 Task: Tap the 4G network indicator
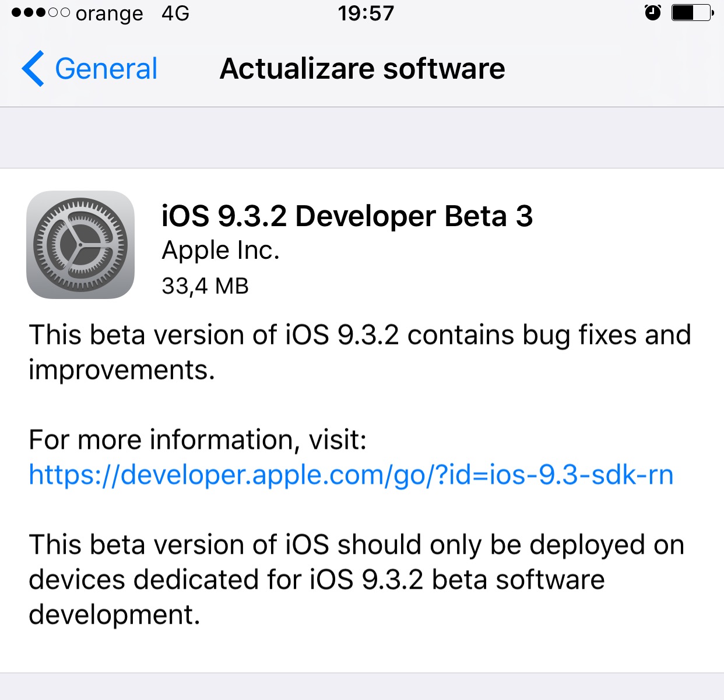tap(175, 13)
